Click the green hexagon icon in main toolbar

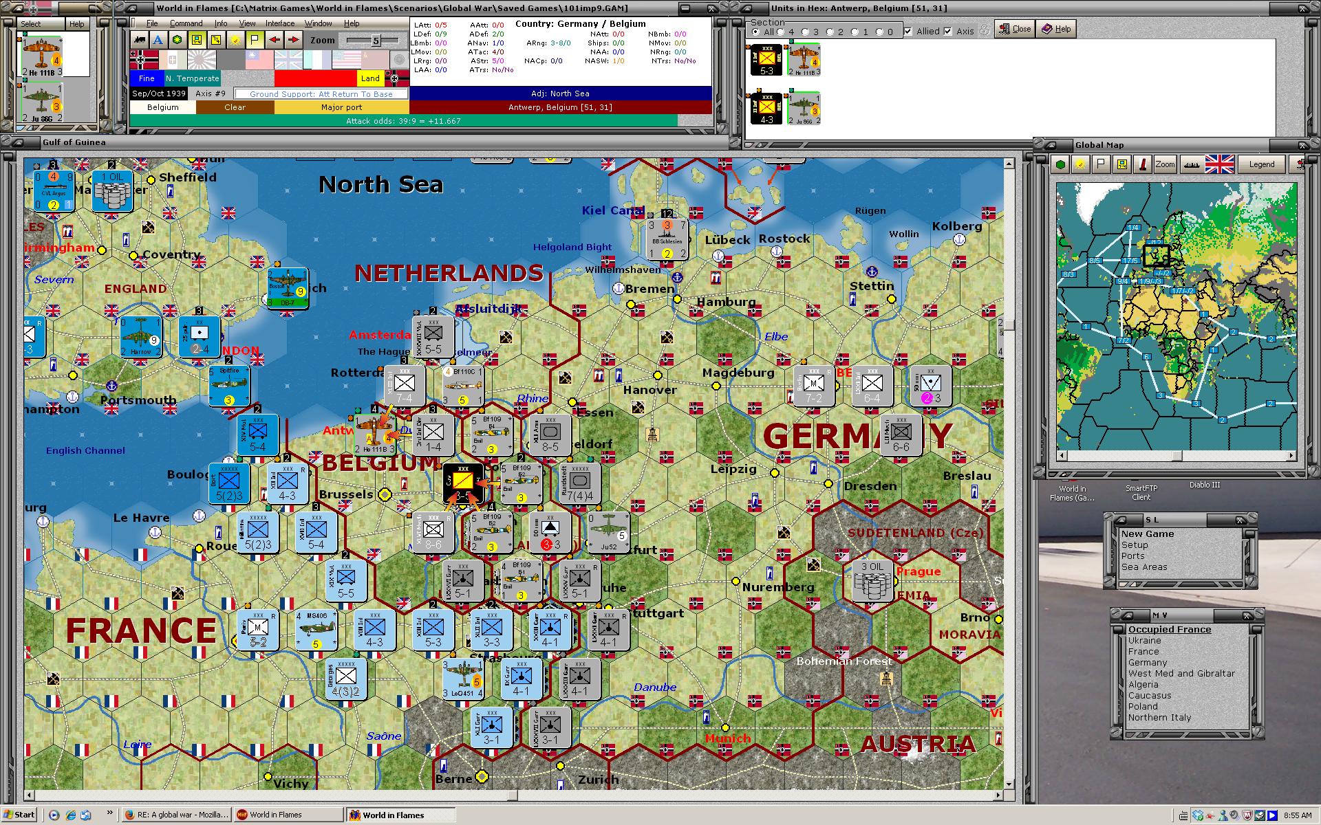(x=178, y=40)
